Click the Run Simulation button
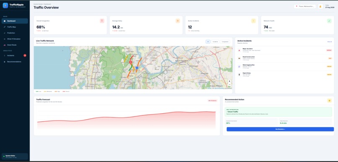 280,129
